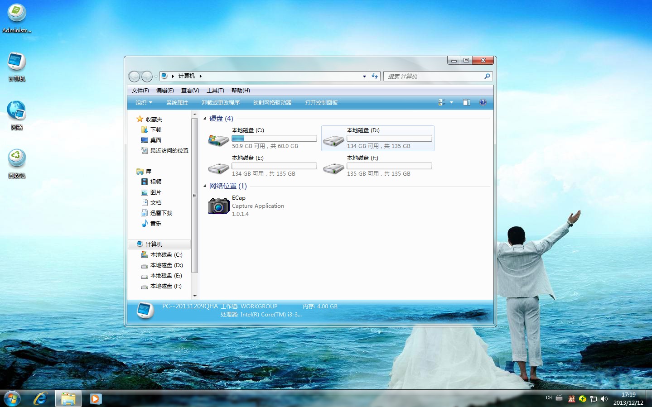Viewport: 652px width, 407px height.
Task: Toggle the preview pane button
Action: (467, 102)
